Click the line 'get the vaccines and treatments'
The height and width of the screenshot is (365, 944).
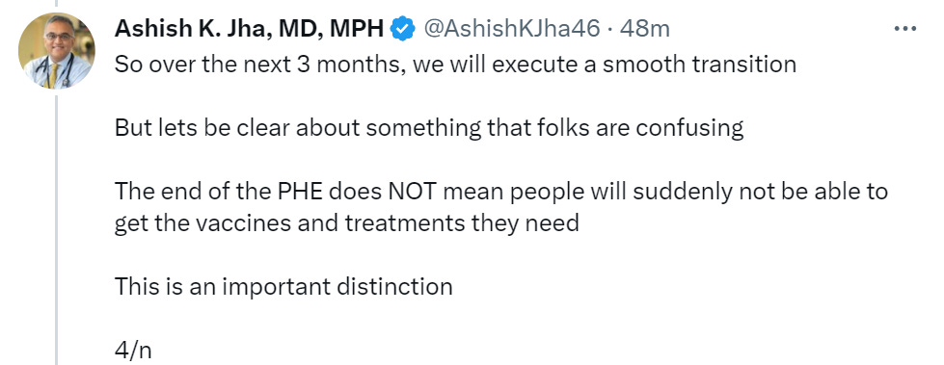tap(346, 223)
